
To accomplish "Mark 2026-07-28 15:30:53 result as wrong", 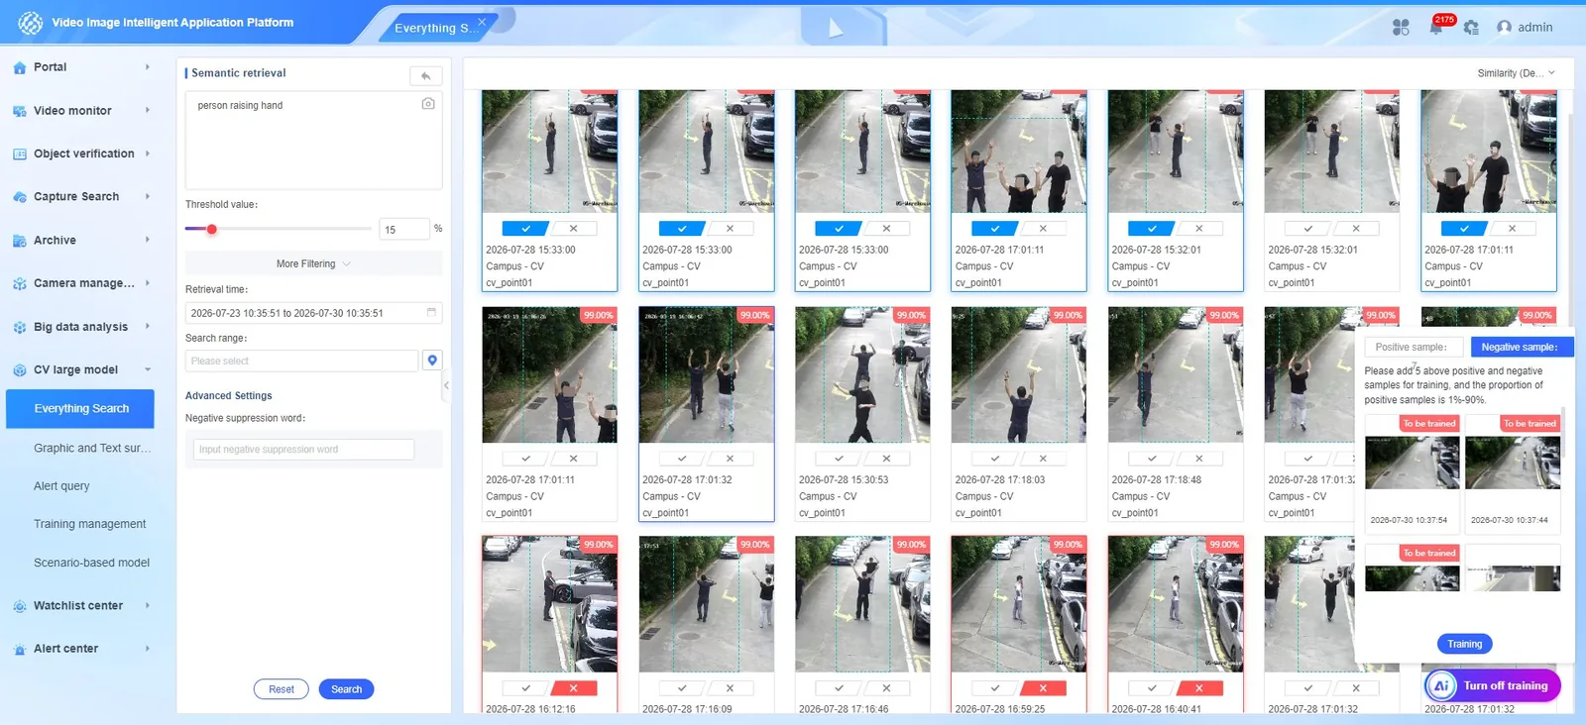I will (886, 459).
